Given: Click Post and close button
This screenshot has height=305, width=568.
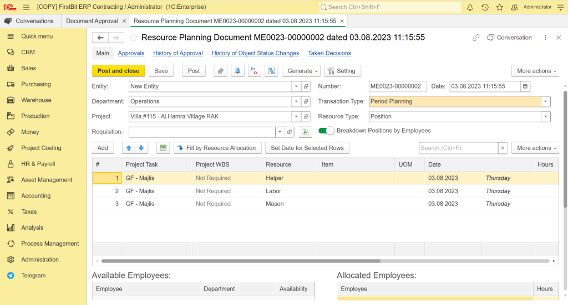Looking at the screenshot, I should (119, 71).
